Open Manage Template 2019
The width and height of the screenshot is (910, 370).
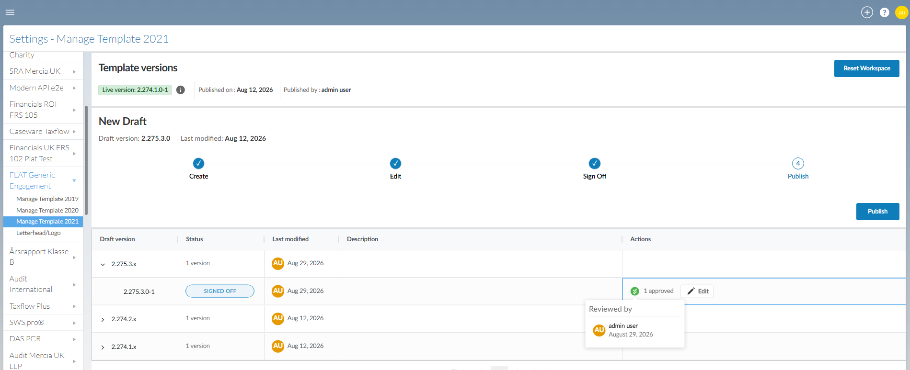pyautogui.click(x=47, y=199)
